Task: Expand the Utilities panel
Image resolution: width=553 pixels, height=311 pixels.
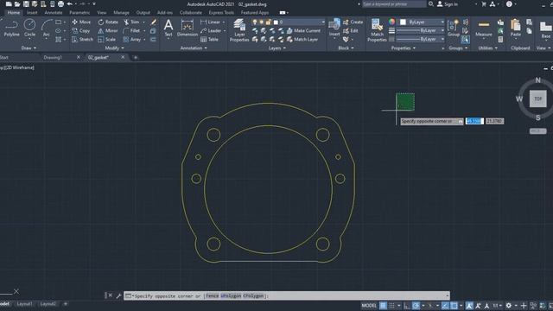Action: 487,48
